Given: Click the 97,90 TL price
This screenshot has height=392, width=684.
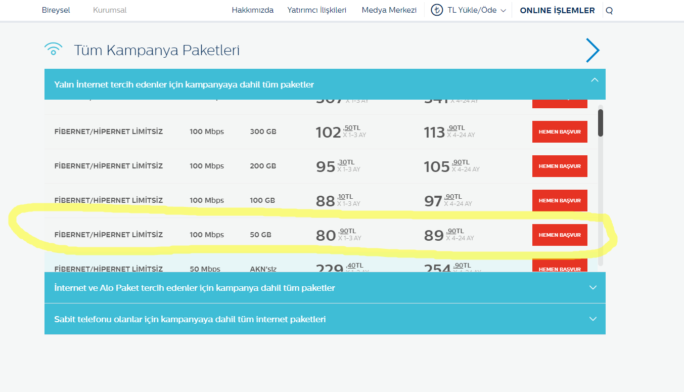Looking at the screenshot, I should tap(448, 200).
